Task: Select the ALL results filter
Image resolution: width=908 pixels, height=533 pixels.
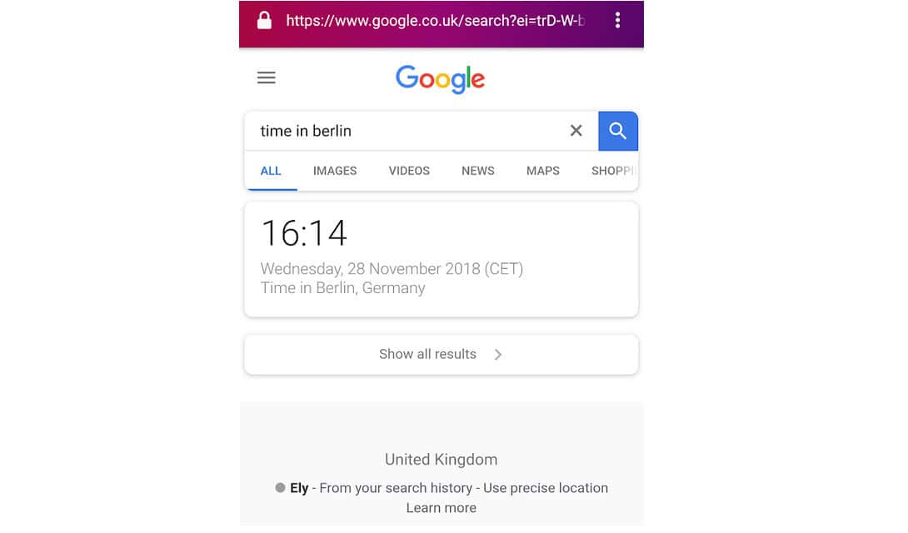Action: coord(271,171)
